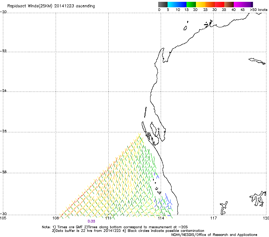Click the dark purple 45-50 knots swatch

248,4
